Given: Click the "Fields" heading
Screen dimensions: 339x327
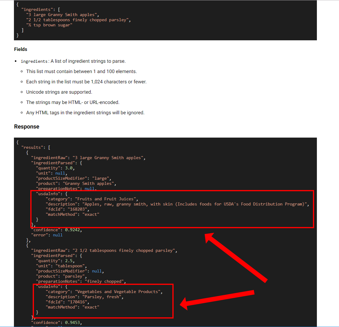Looking at the screenshot, I should 21,49.
